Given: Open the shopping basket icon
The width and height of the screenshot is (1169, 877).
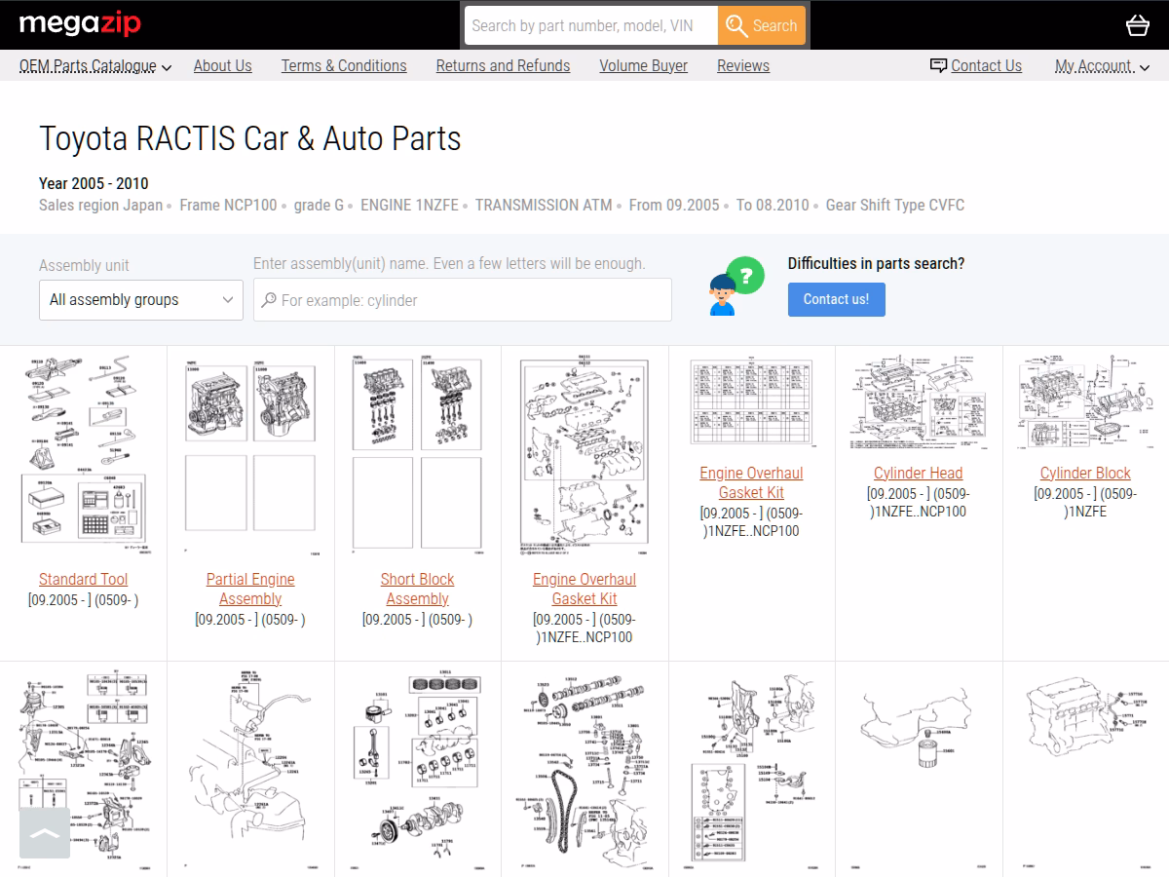Looking at the screenshot, I should [1137, 25].
